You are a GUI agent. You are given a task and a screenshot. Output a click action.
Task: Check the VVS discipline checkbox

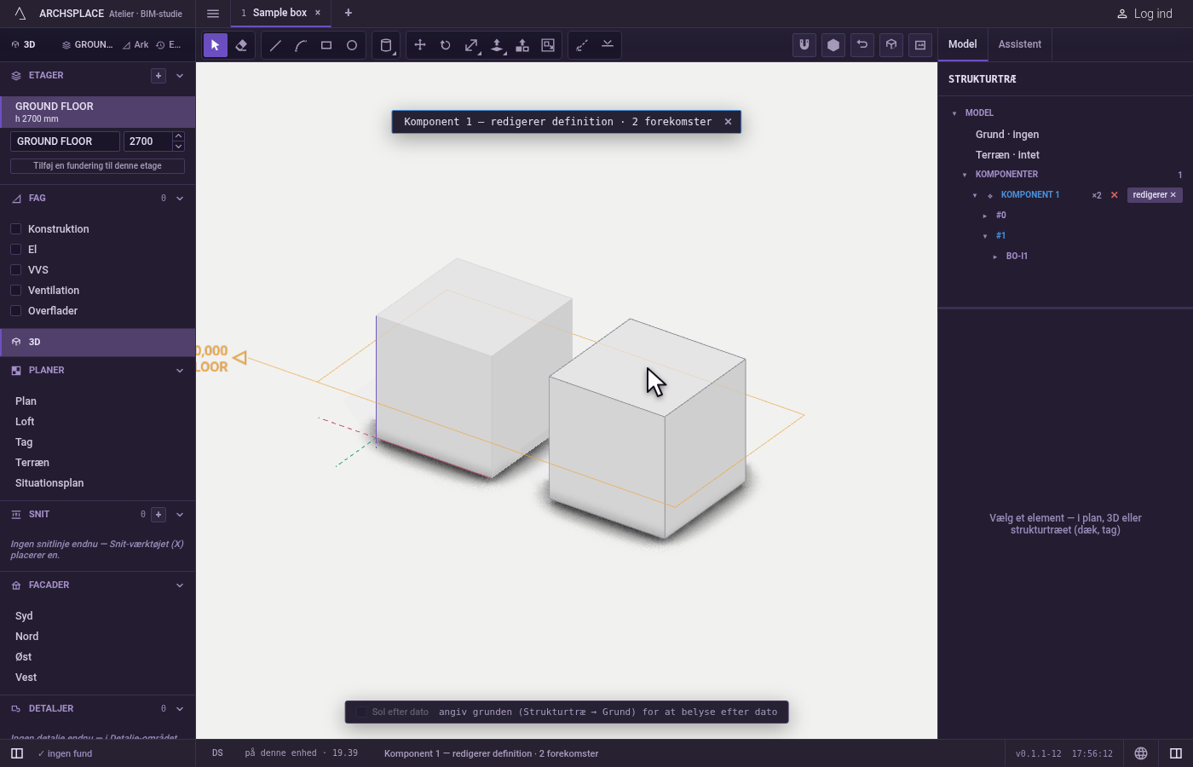[15, 270]
